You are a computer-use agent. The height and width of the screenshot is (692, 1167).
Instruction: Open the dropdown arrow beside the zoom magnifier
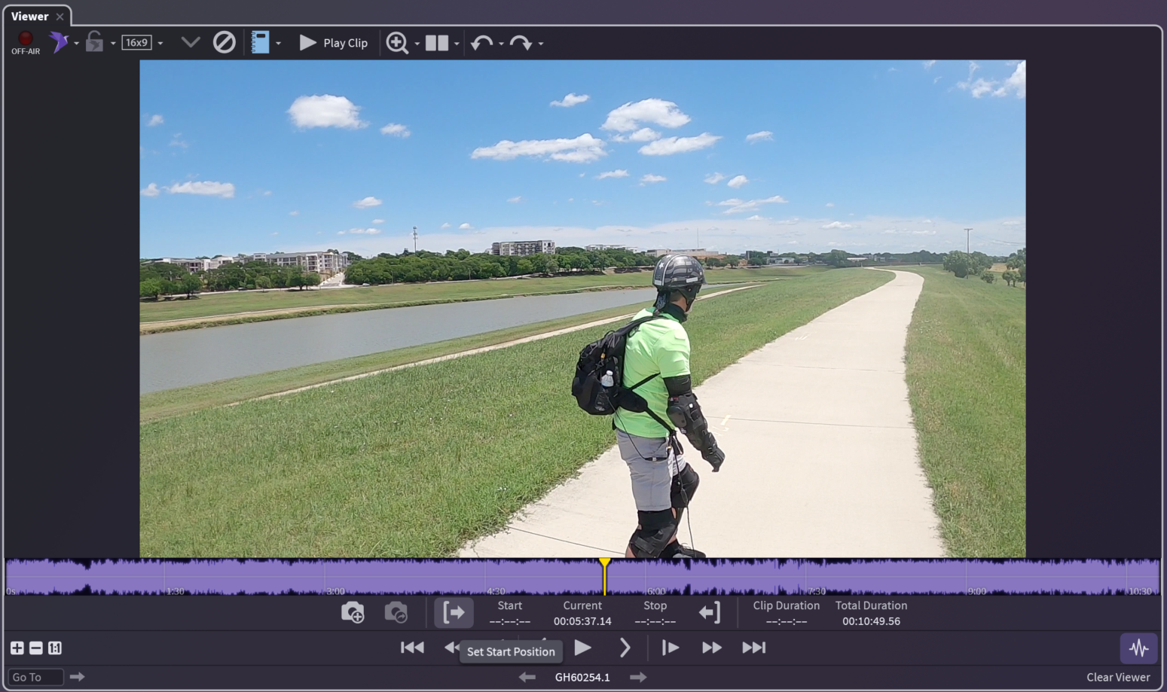coord(417,44)
